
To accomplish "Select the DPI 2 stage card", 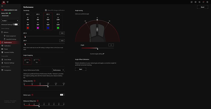I will click(x=38, y=21).
